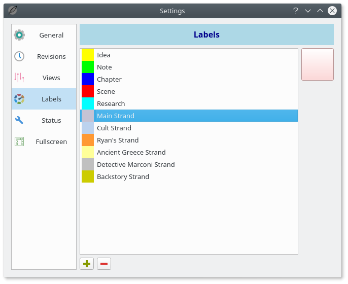Choose Detective Marconi Strand label

(x=135, y=164)
